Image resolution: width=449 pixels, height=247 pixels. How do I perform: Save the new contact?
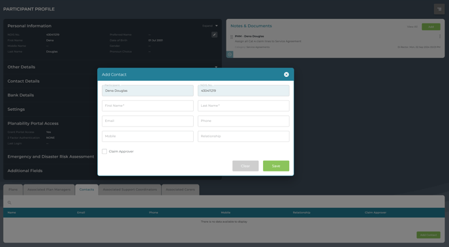pos(276,166)
